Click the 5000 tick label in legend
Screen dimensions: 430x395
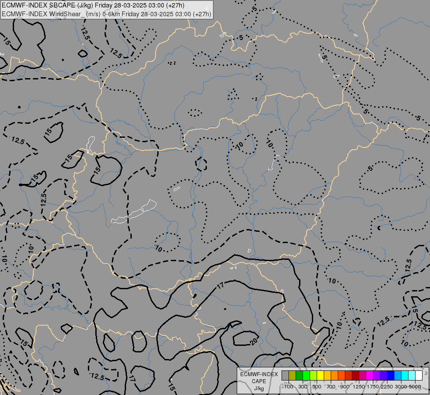(x=415, y=387)
